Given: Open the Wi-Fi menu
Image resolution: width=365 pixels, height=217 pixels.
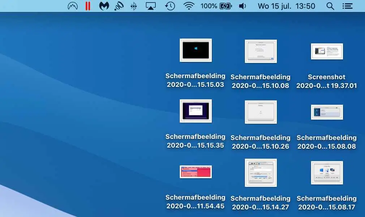Looking at the screenshot, I should click(189, 6).
